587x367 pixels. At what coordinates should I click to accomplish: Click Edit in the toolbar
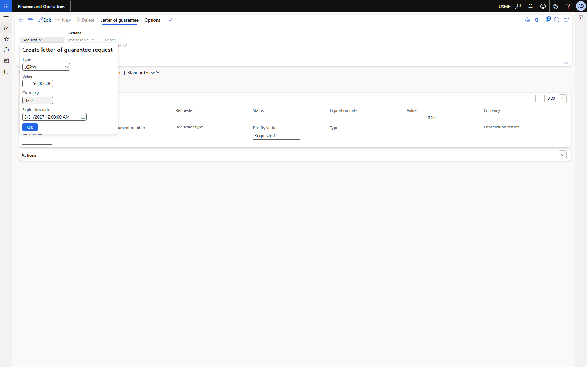[x=44, y=20]
